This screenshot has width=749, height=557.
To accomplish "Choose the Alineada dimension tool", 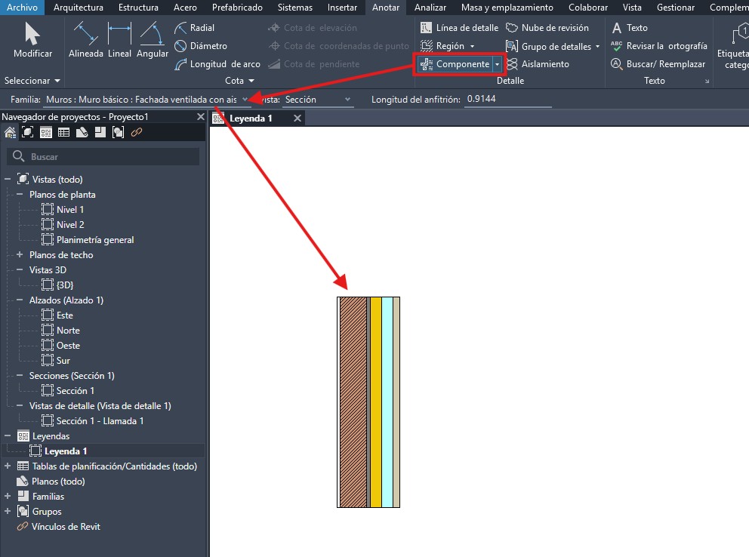I will [x=85, y=41].
